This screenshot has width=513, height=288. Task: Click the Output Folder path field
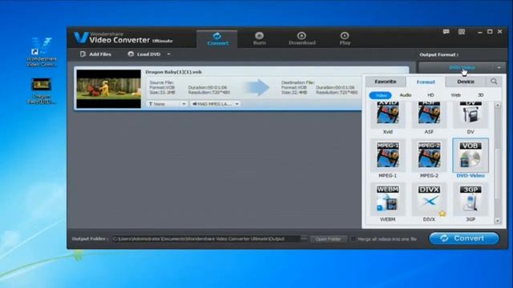click(205, 238)
